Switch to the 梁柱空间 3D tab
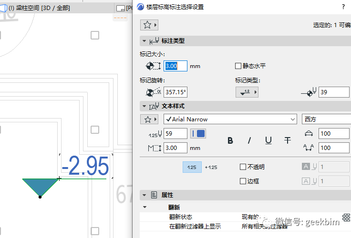351x238 pixels. coord(44,8)
